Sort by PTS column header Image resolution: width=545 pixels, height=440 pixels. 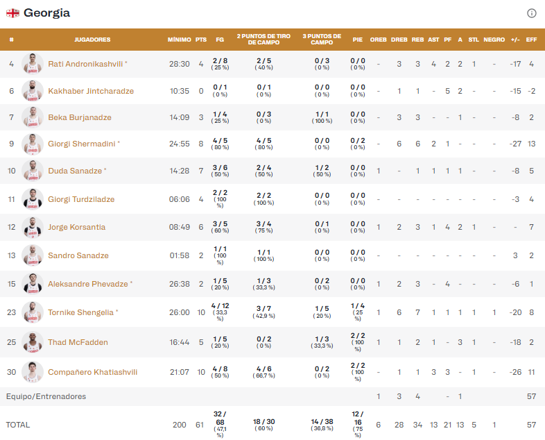coord(201,40)
